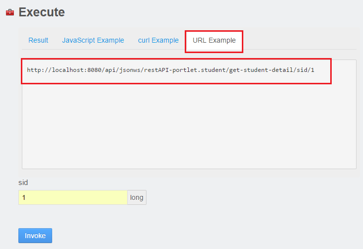Click empty space inside the URL output box
This screenshot has width=363, height=249.
pyautogui.click(x=189, y=125)
